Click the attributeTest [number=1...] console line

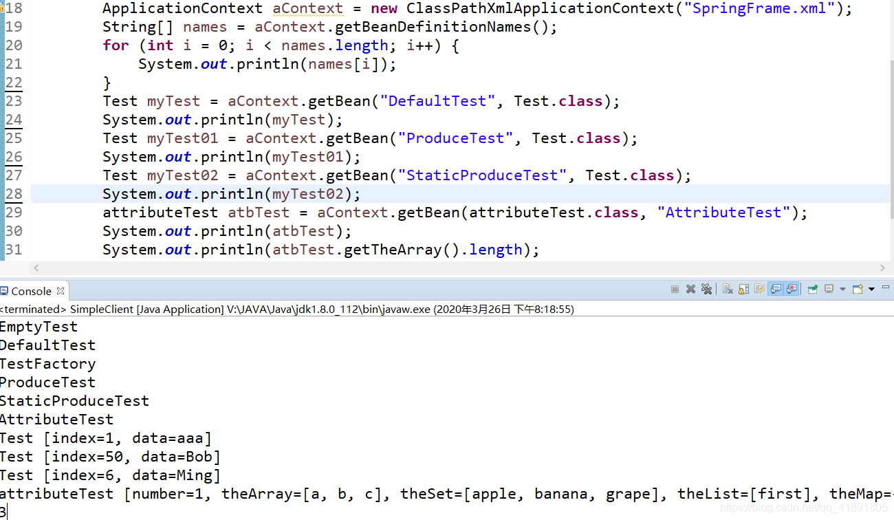coord(447,494)
